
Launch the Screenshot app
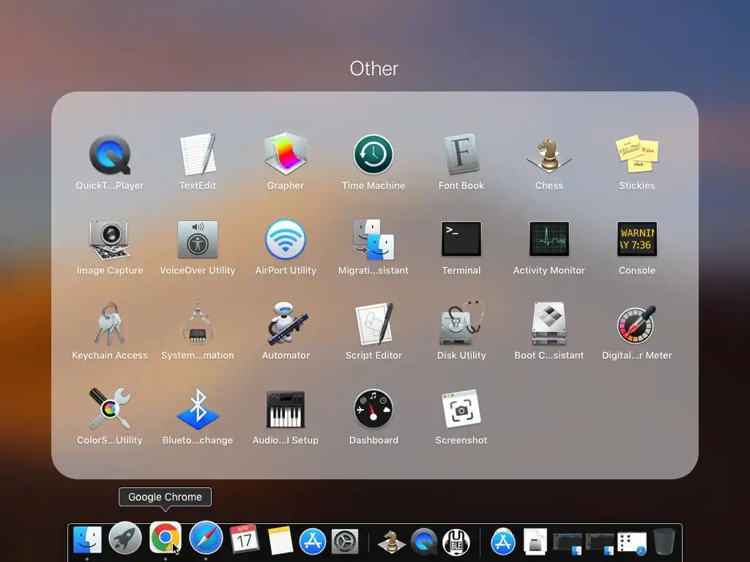click(461, 408)
